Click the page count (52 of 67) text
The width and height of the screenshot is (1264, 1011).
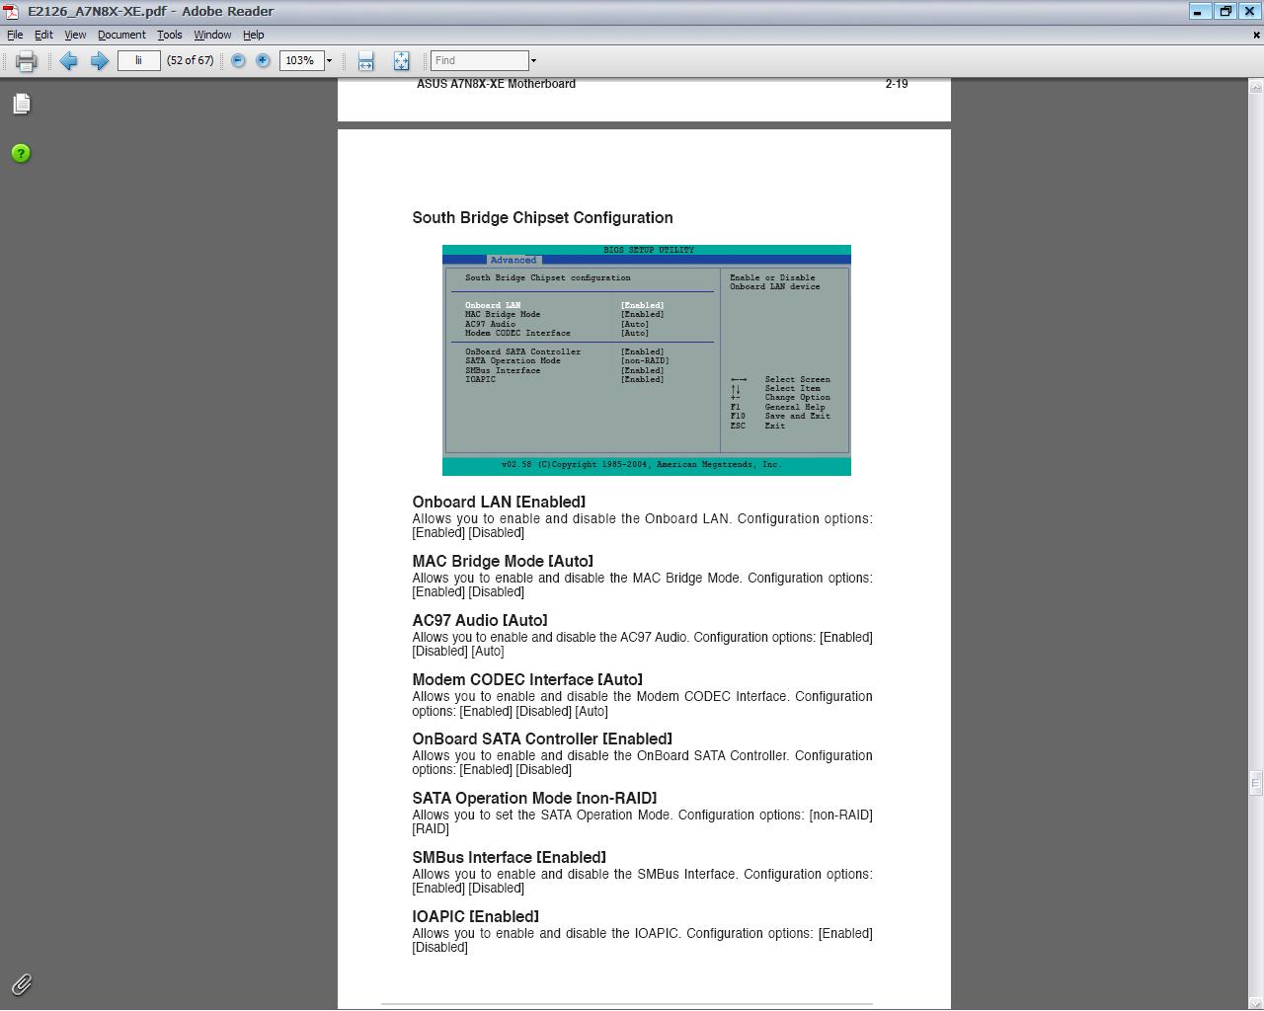(x=190, y=60)
